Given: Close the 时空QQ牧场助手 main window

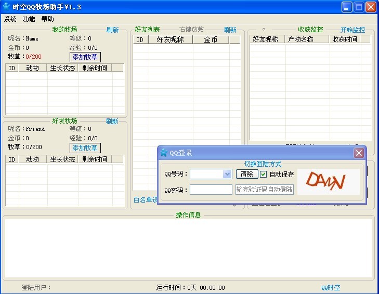Looking at the screenshot, I should (x=371, y=7).
